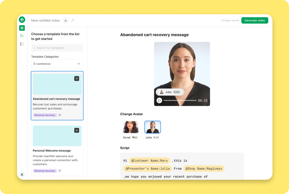Open the list view icon in sidebar
The width and height of the screenshot is (289, 194).
pos(22,44)
